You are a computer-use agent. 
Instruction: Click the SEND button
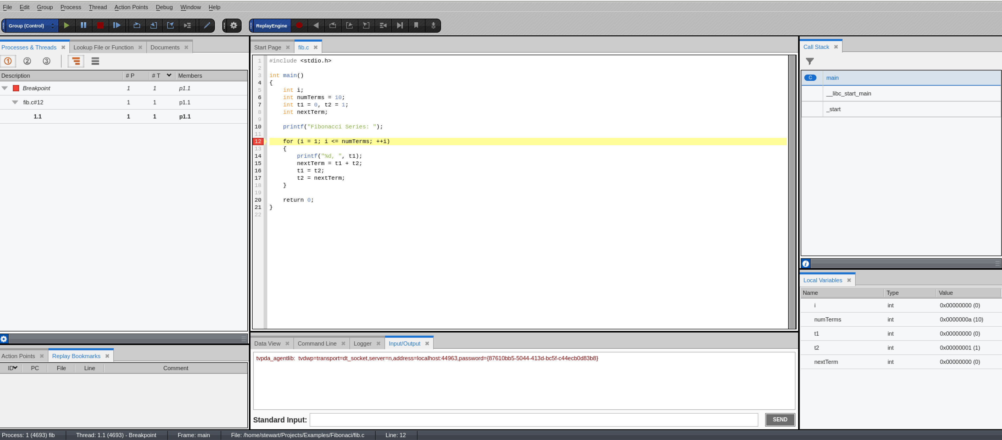coord(780,419)
